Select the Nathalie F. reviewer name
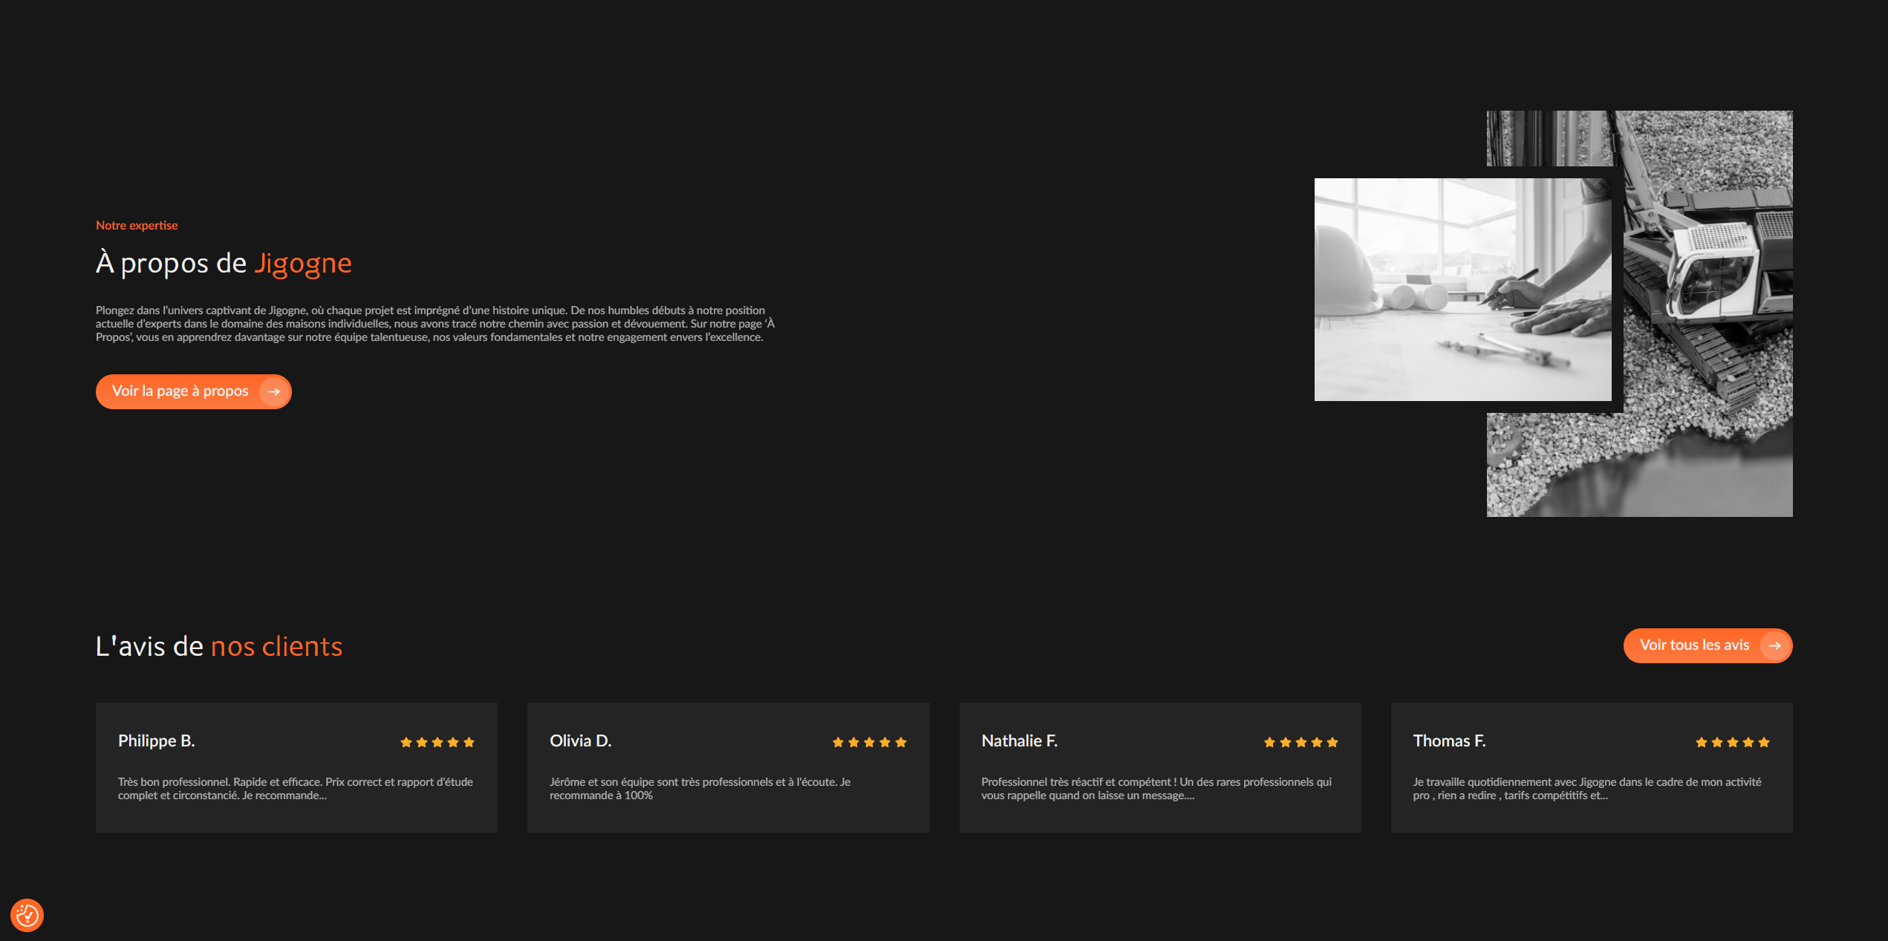 tap(1020, 740)
